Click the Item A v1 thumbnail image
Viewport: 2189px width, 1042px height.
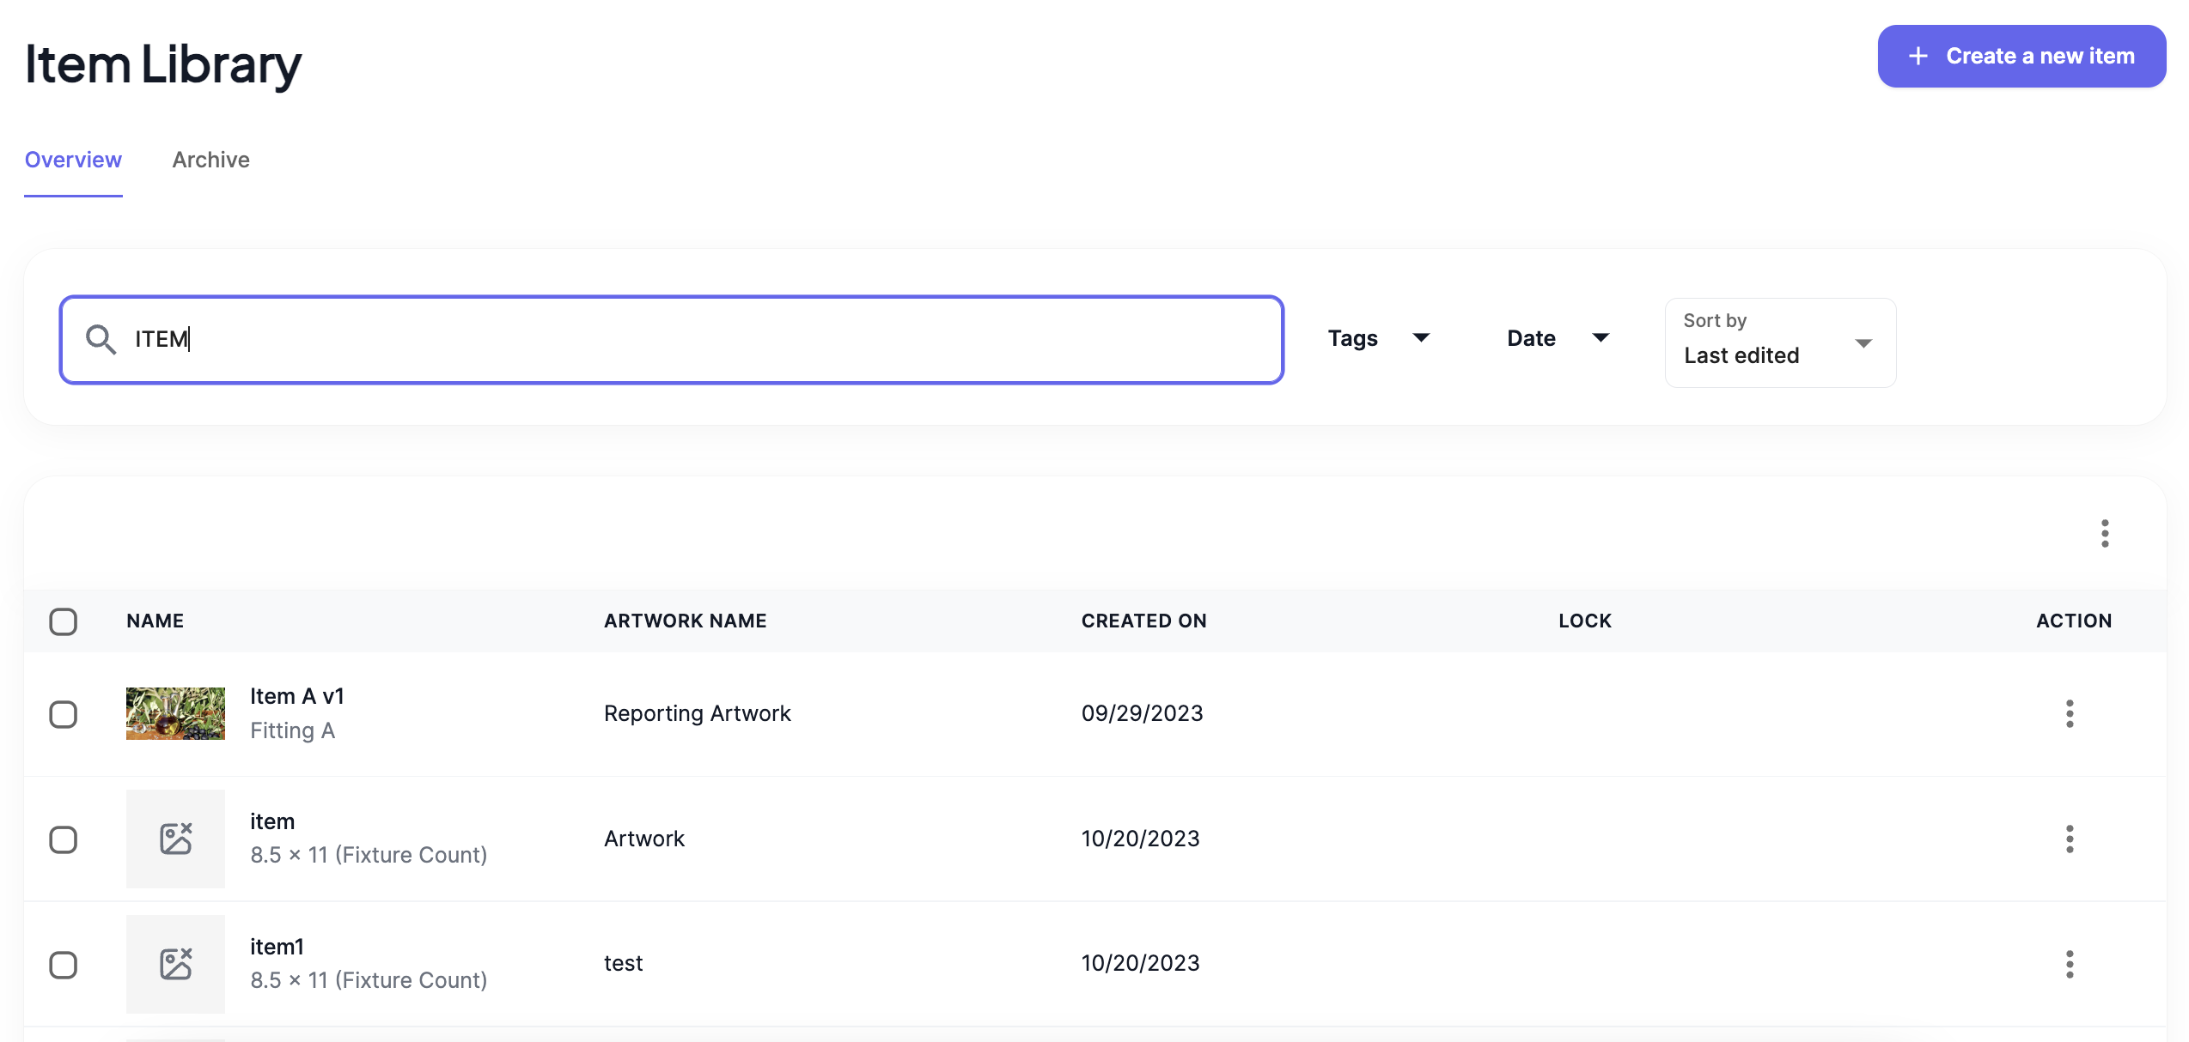pos(175,713)
